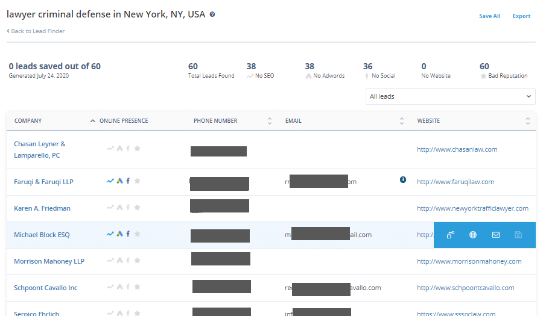Viewport: 546px width, 316px height.
Task: Click the envelope email icon in highlighted row
Action: (x=496, y=235)
